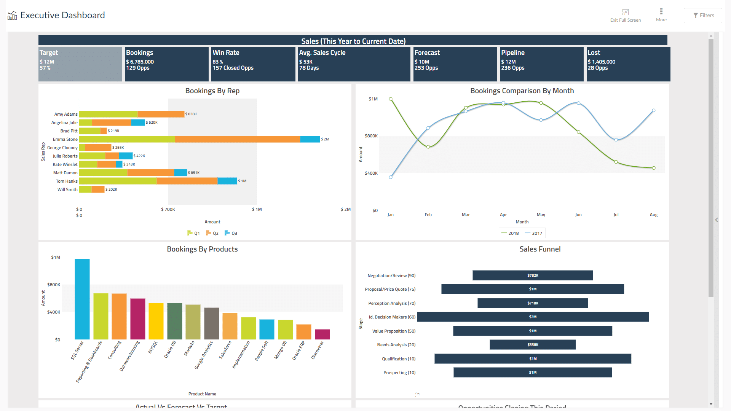
Task: Select the Sales This Year To Current Date header
Action: [x=353, y=41]
